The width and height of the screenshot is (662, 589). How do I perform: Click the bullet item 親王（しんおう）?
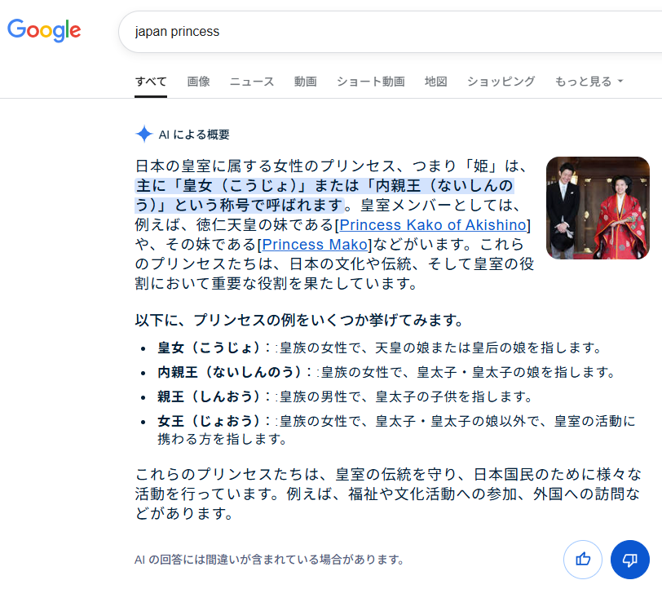tap(345, 396)
